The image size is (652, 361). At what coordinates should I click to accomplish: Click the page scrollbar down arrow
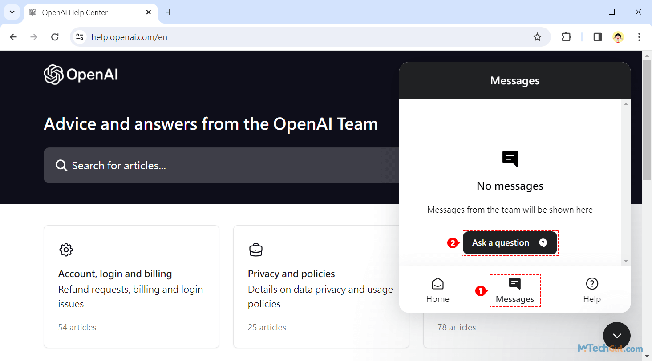[647, 356]
